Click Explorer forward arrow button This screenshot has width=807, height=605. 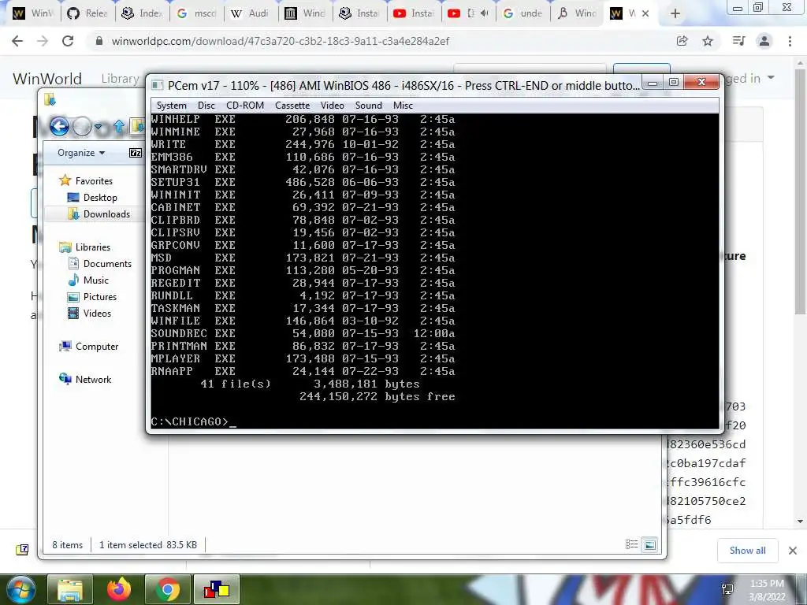(82, 126)
